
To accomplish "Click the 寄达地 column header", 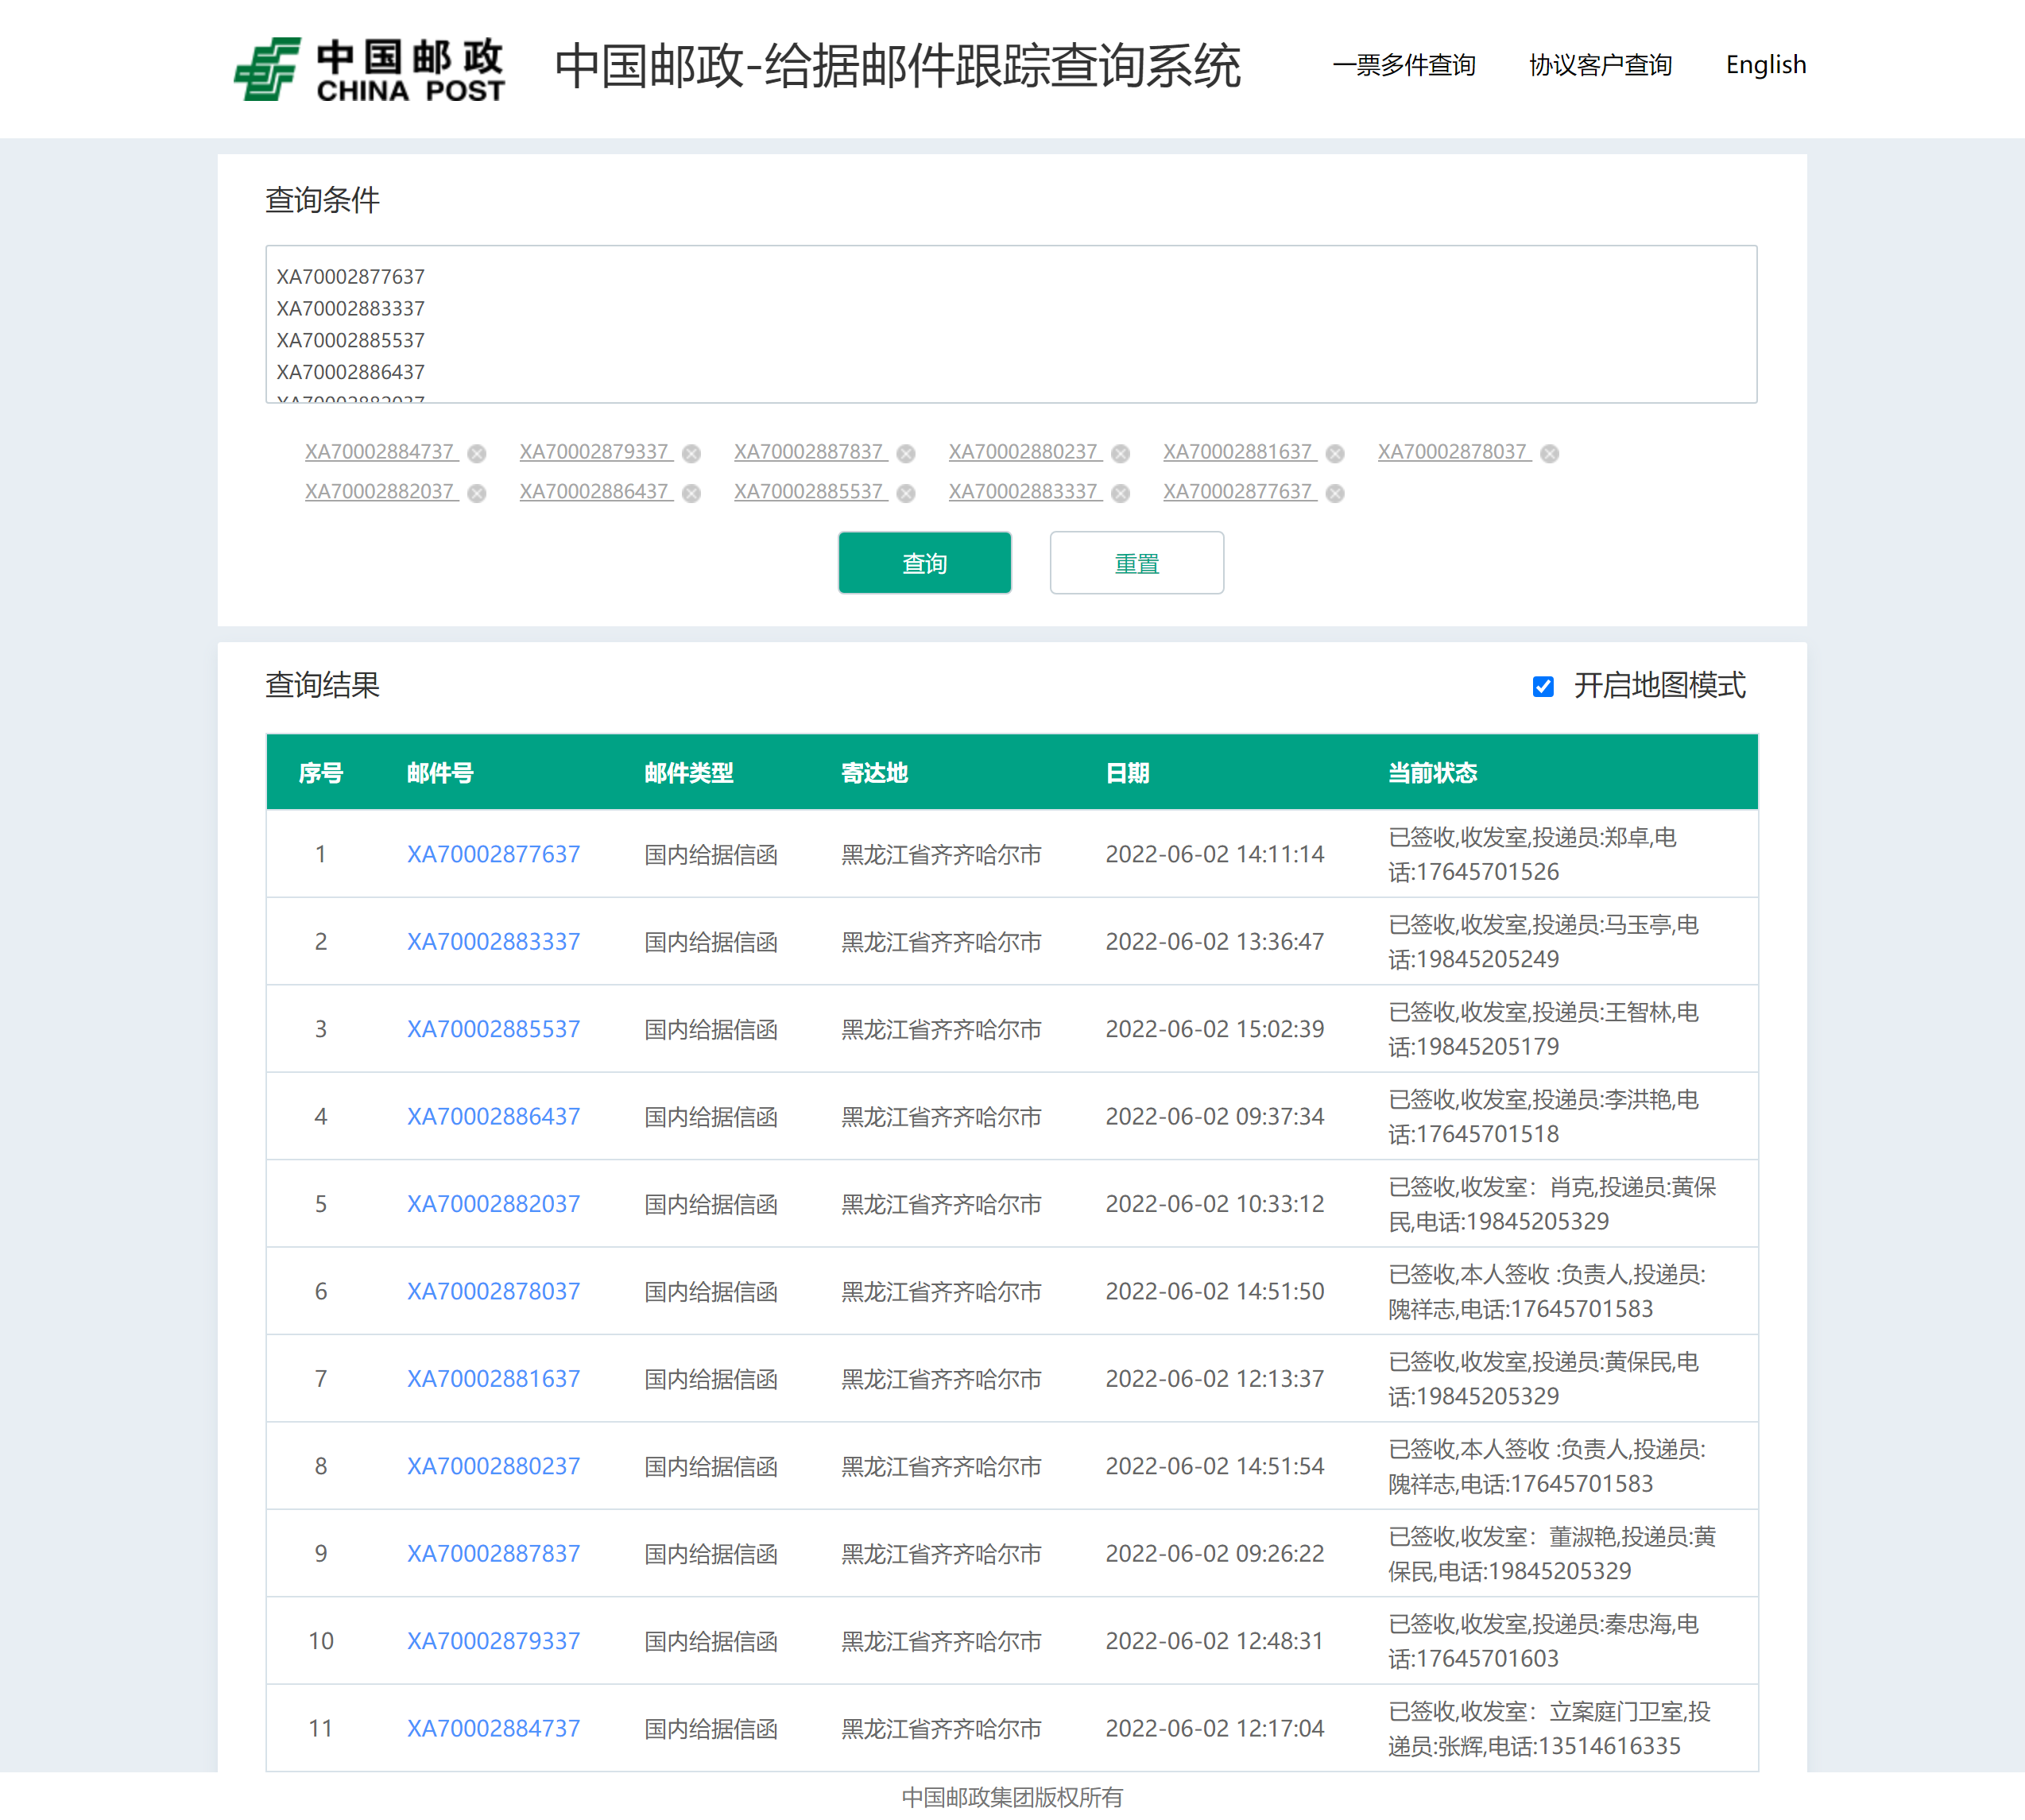I will 875,773.
